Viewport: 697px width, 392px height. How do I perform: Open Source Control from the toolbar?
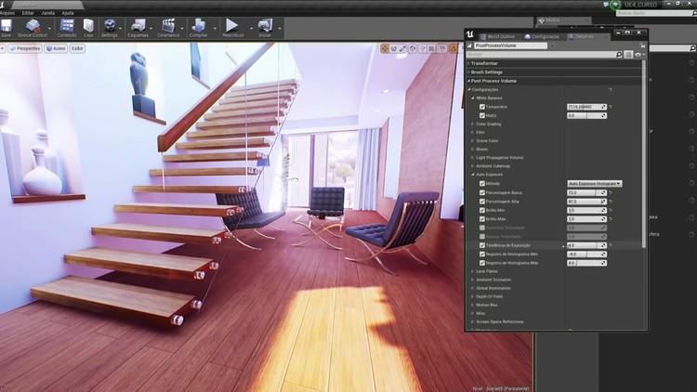tap(33, 26)
